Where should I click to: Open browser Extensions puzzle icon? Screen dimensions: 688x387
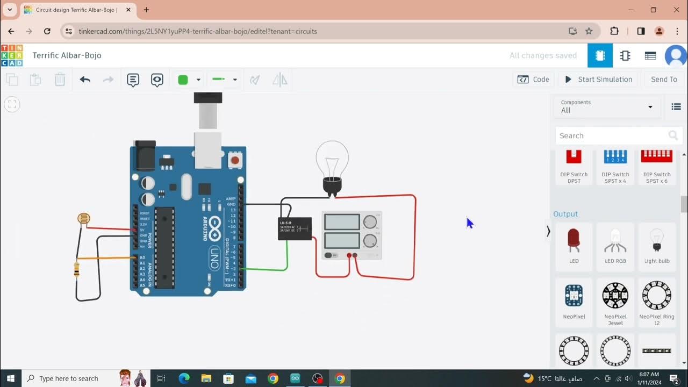(614, 31)
